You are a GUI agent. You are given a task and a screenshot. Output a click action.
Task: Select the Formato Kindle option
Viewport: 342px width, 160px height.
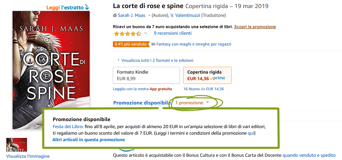tap(146, 75)
